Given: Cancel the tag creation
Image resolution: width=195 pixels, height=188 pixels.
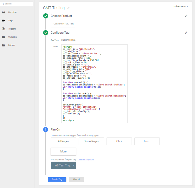Looking at the screenshot, I should point(76,179).
